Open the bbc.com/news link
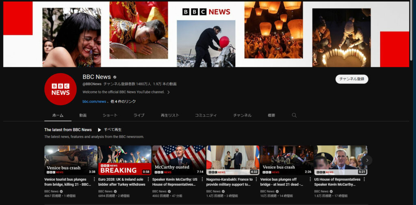Image resolution: width=416 pixels, height=205 pixels. tap(94, 101)
